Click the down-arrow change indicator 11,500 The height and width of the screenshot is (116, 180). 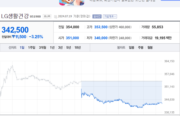(19, 37)
